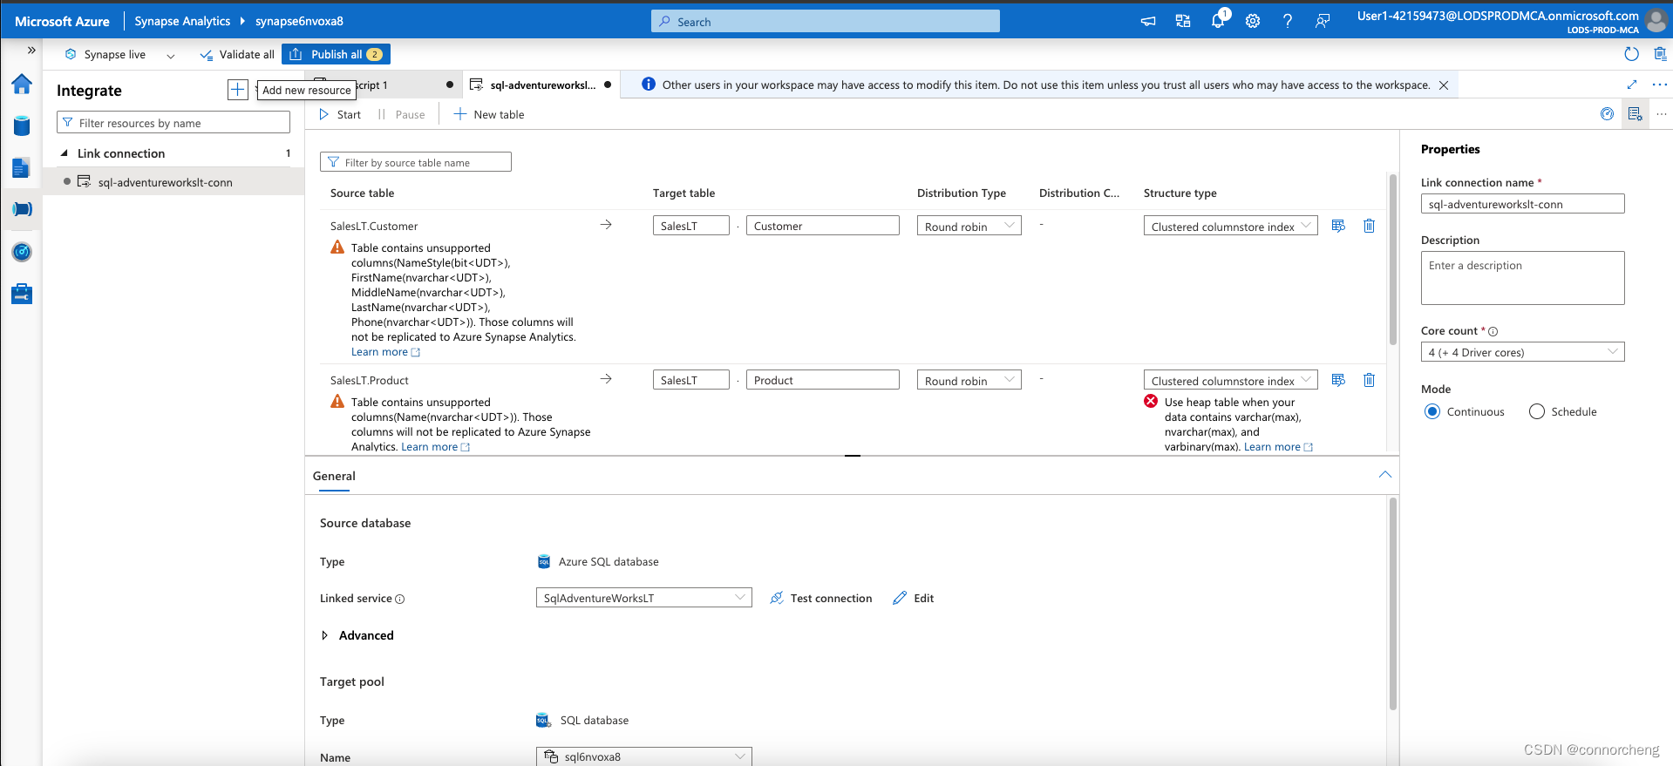Toggle the properties pane icon
1673x766 pixels.
click(x=1635, y=114)
